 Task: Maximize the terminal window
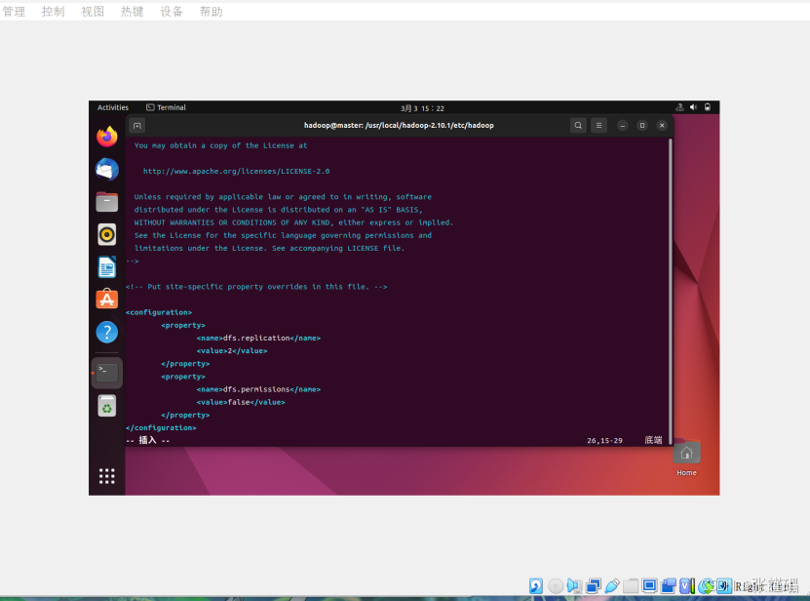click(x=642, y=125)
